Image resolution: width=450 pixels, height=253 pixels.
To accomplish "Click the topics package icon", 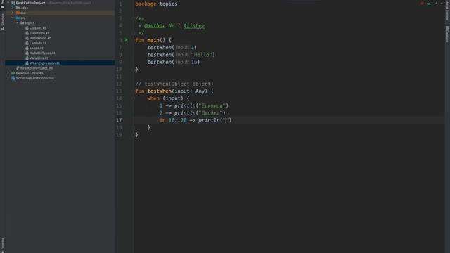I will [x=22, y=23].
